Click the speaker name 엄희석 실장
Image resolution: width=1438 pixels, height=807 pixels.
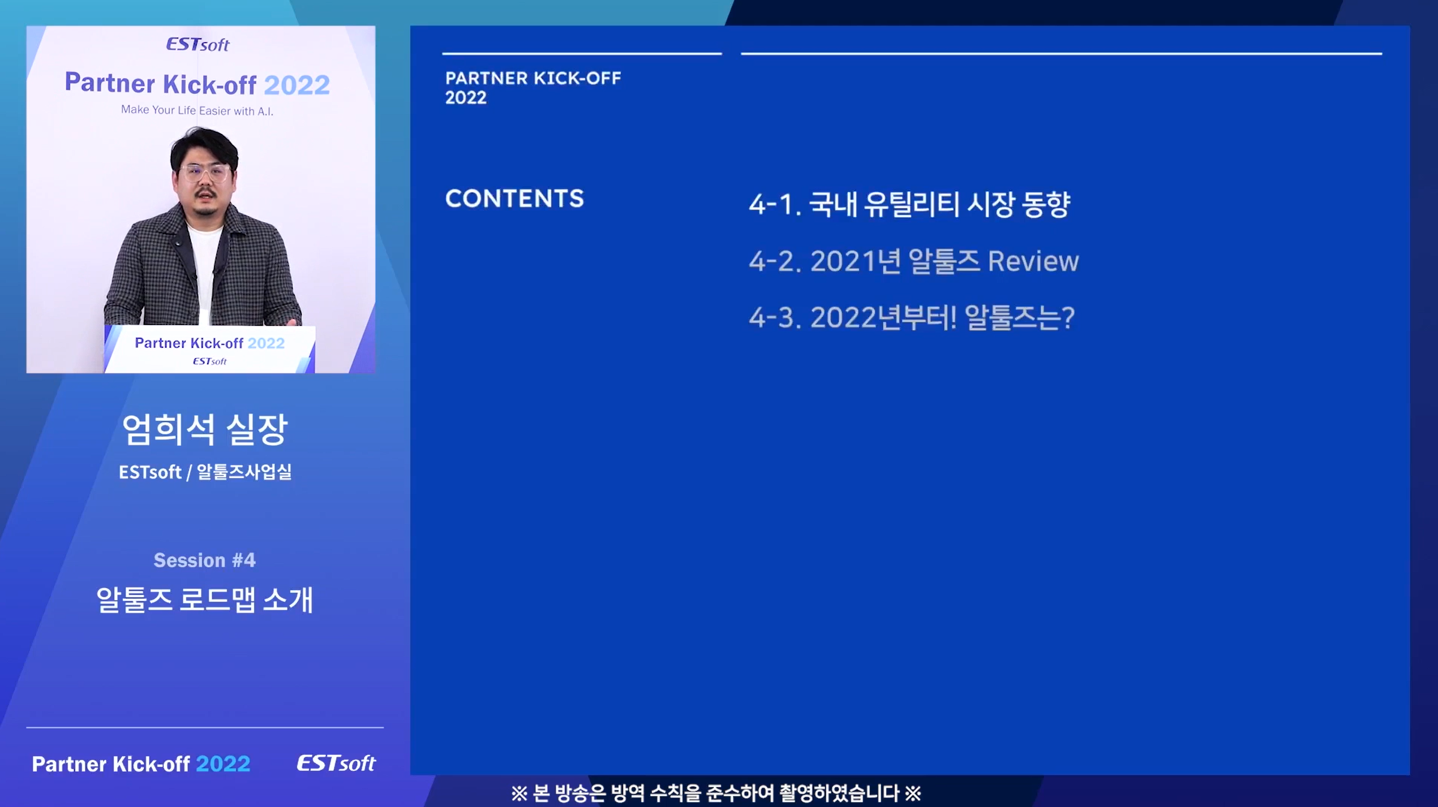(205, 429)
